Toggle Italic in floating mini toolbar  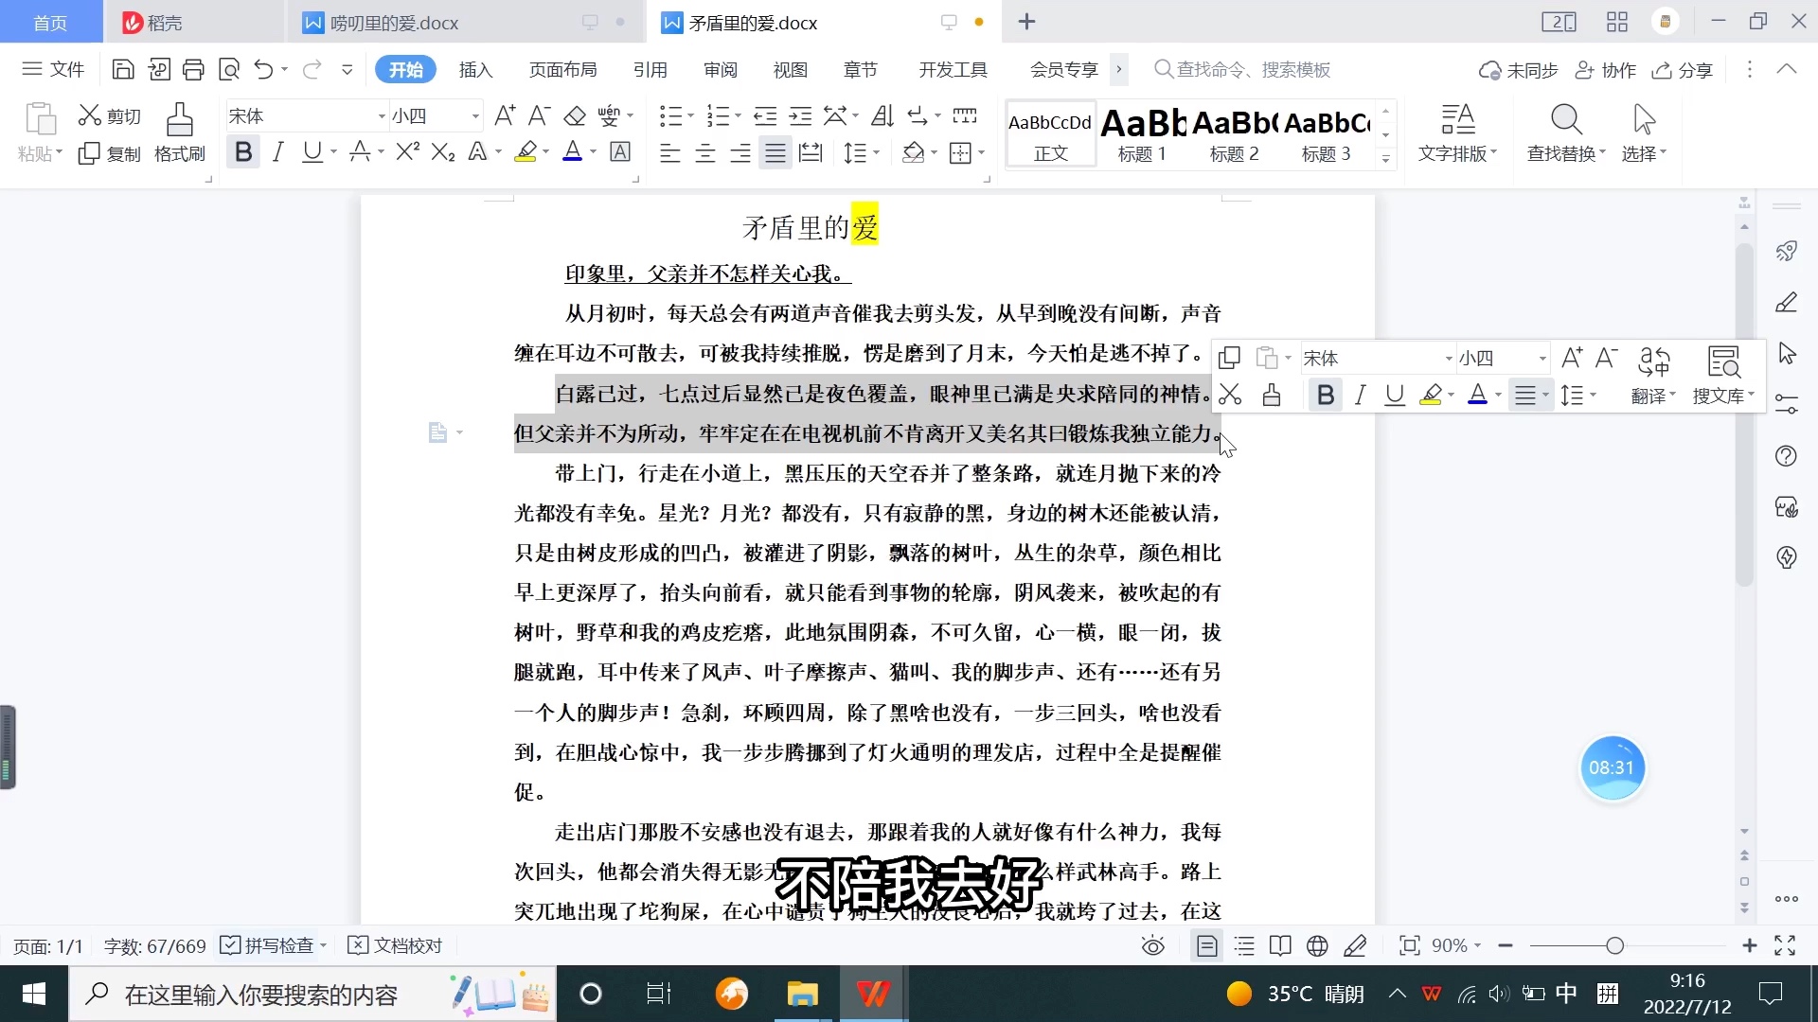1361,395
